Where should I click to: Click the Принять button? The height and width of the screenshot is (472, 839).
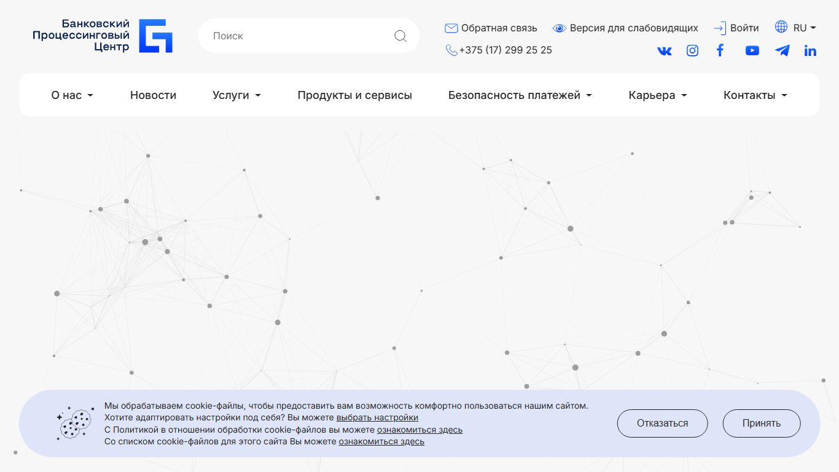[x=762, y=423]
